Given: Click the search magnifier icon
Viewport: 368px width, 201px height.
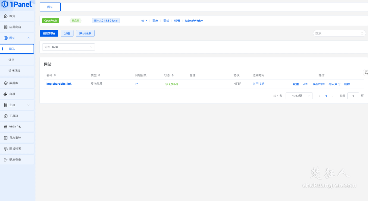Looking at the screenshot, I should 362,33.
